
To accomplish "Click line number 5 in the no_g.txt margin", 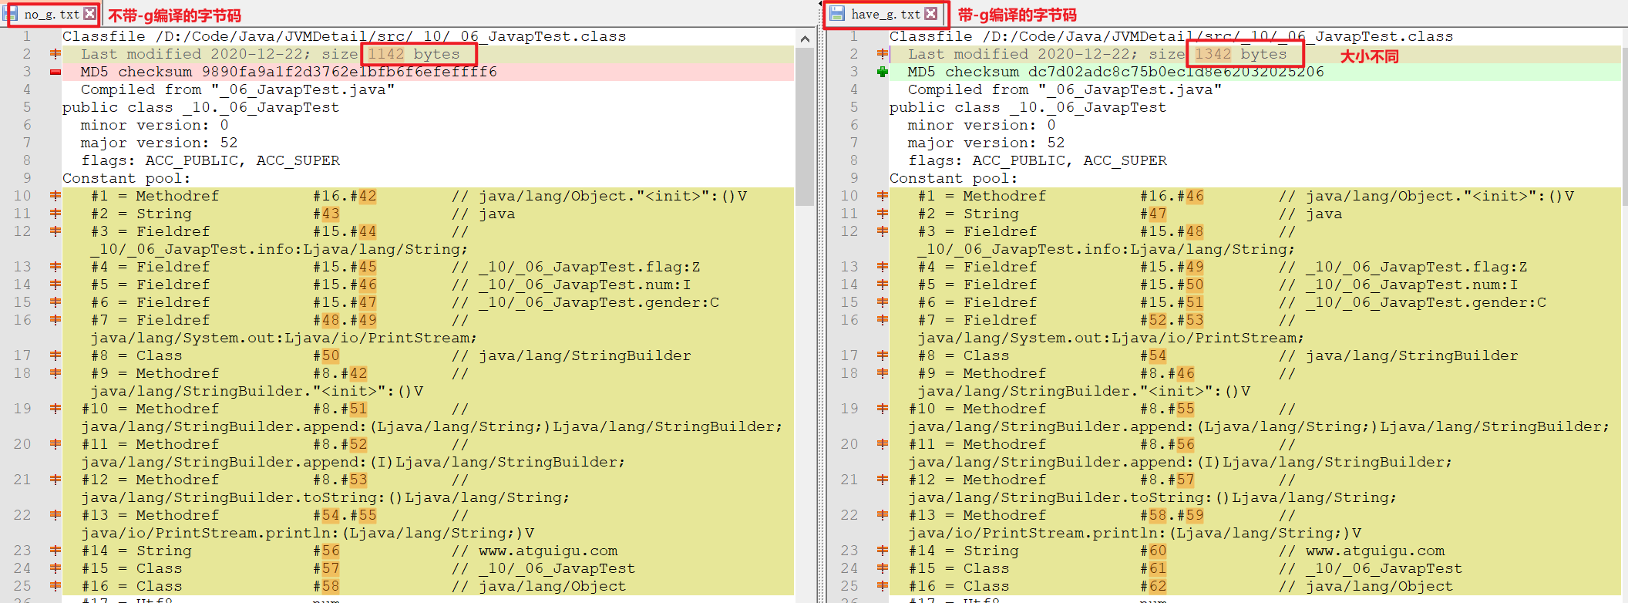I will click(x=27, y=107).
